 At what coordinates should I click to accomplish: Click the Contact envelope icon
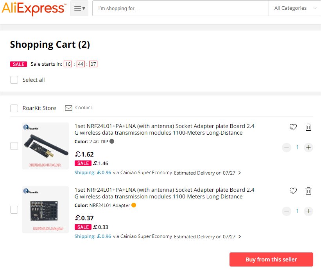point(69,108)
